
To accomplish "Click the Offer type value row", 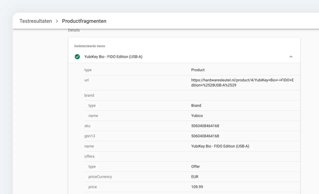I will point(195,167).
